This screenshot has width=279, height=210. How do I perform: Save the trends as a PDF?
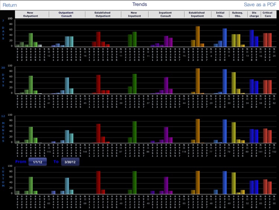260,4
